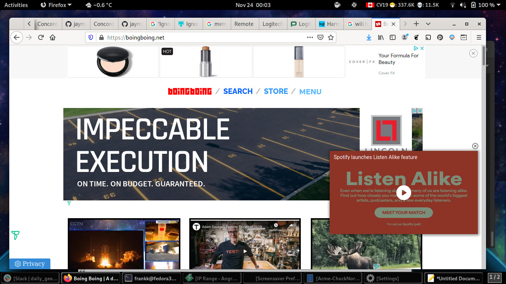Toggle the Firefox sidebar icon

click(393, 37)
